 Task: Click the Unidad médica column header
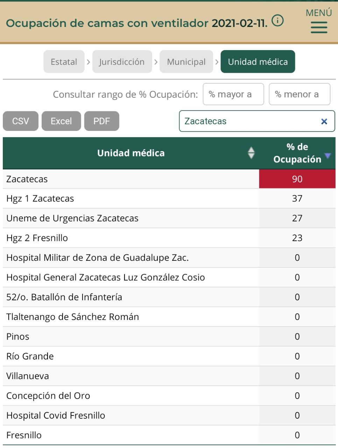[131, 153]
